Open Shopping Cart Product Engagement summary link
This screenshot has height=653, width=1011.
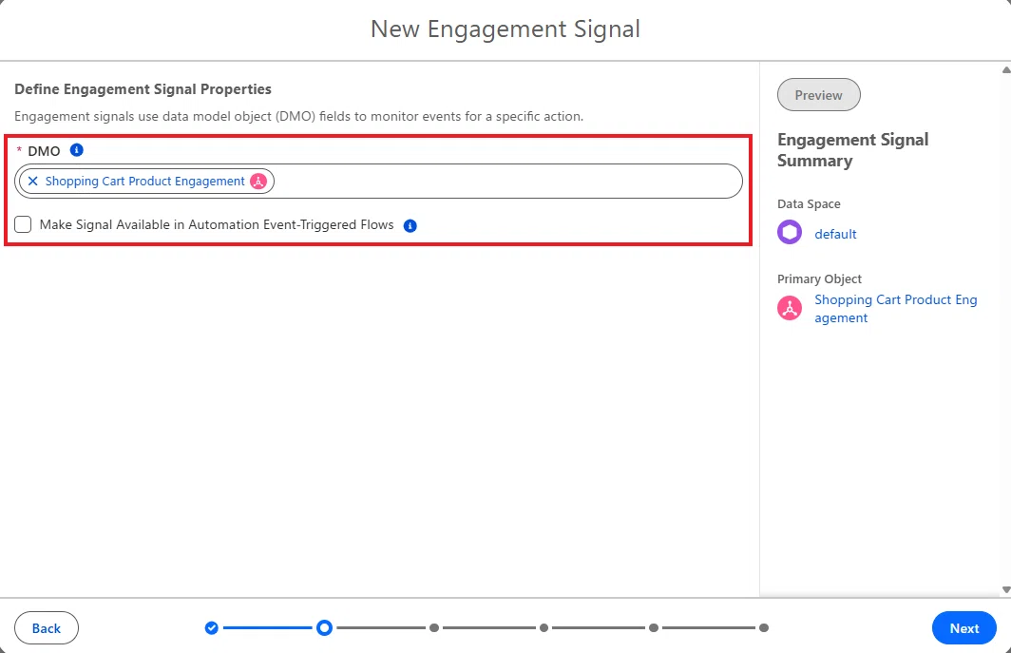click(x=896, y=308)
